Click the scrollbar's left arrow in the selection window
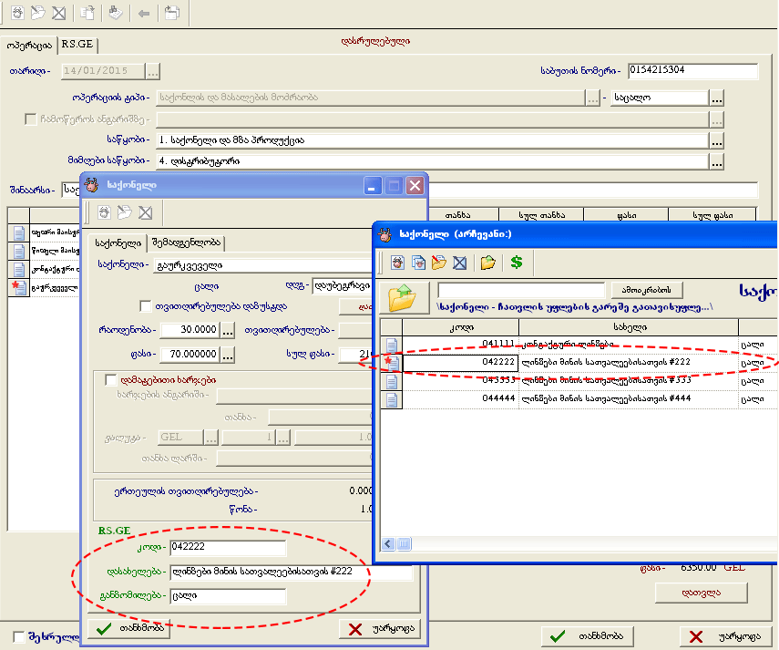This screenshot has width=779, height=650. (388, 544)
